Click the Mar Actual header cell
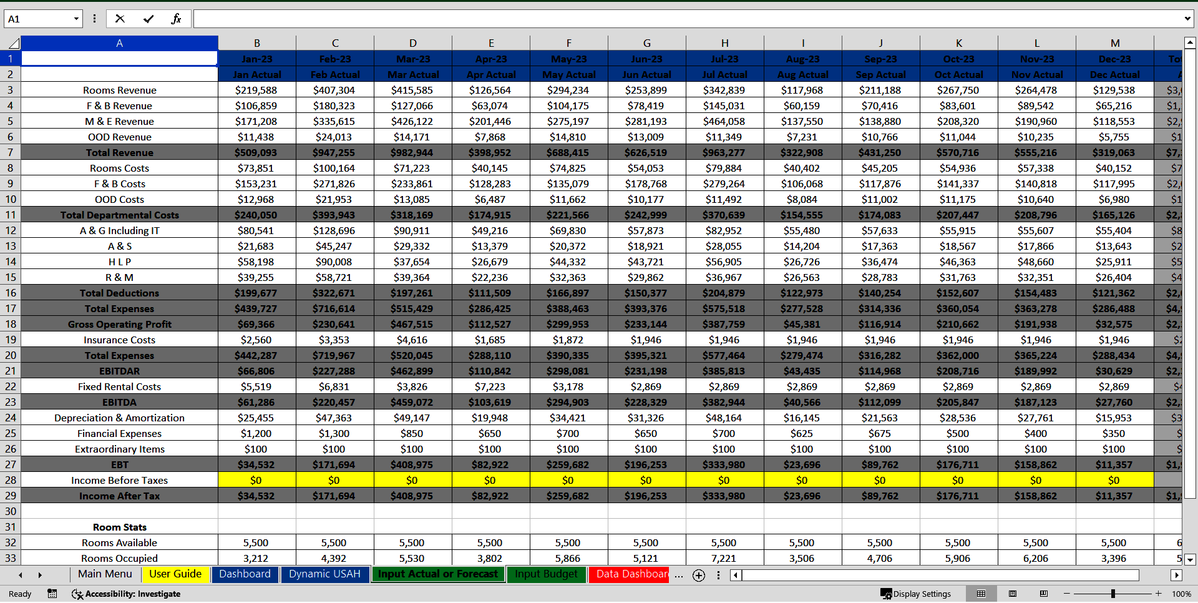This screenshot has height=603, width=1198. 413,74
